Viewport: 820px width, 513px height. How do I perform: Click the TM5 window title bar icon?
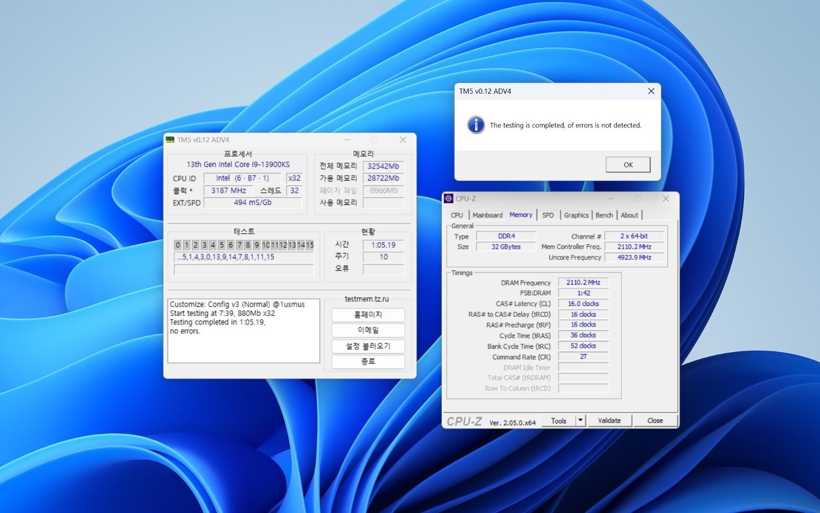(170, 140)
